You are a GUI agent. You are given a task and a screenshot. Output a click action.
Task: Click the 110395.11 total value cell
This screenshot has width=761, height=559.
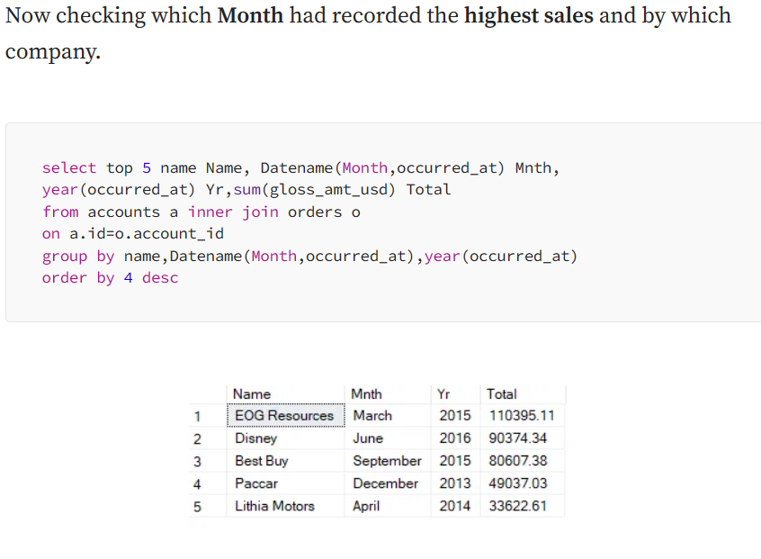pos(523,416)
